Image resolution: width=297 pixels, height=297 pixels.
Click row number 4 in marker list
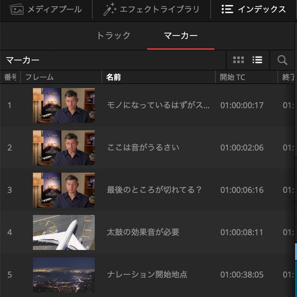[10, 232]
